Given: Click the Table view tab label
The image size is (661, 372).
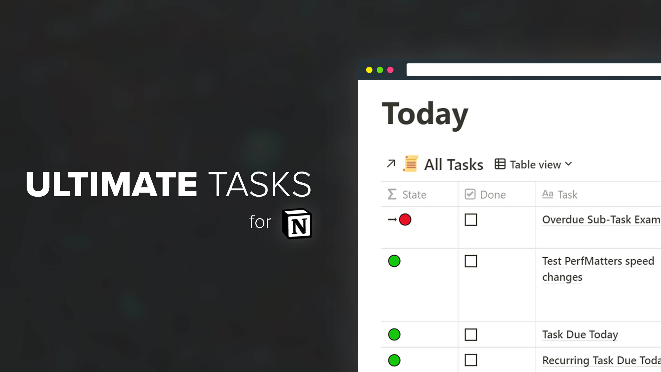Looking at the screenshot, I should tap(535, 164).
